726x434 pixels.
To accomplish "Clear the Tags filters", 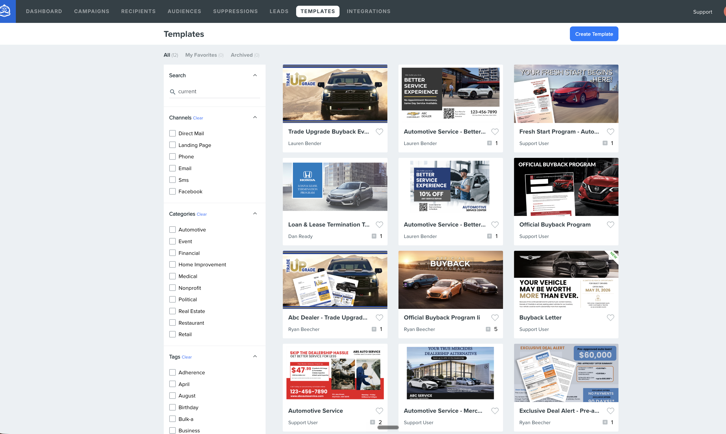I will tap(187, 357).
